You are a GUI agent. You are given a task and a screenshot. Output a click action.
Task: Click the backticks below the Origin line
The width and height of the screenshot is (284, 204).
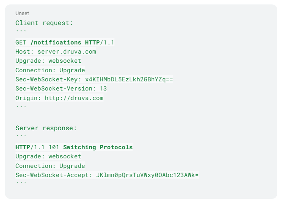pyautogui.click(x=21, y=107)
